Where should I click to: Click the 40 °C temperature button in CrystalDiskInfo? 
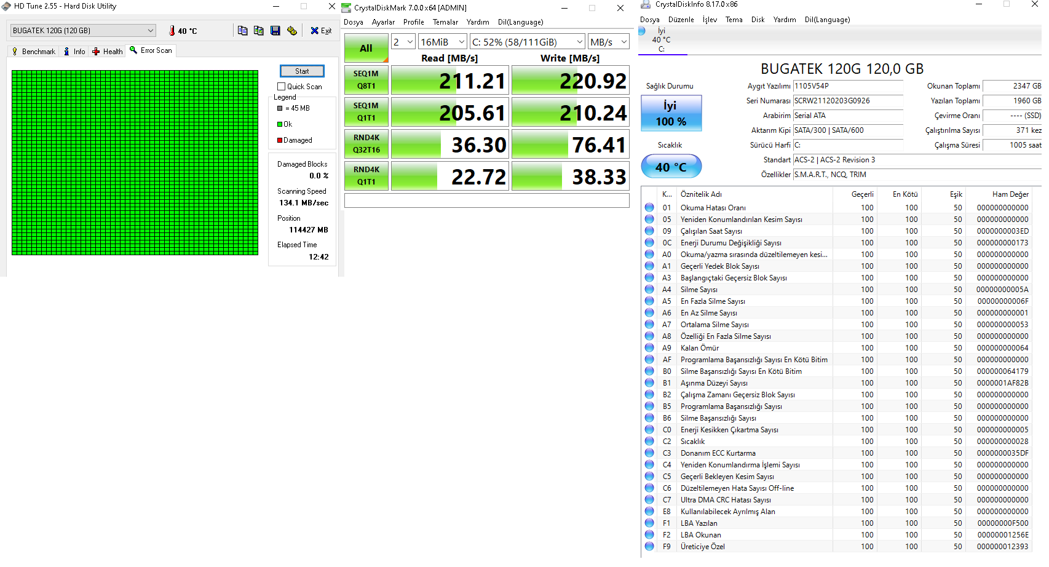[671, 167]
